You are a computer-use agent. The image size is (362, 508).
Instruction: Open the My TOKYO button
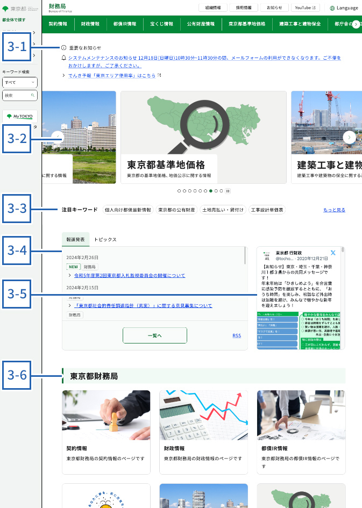20,116
